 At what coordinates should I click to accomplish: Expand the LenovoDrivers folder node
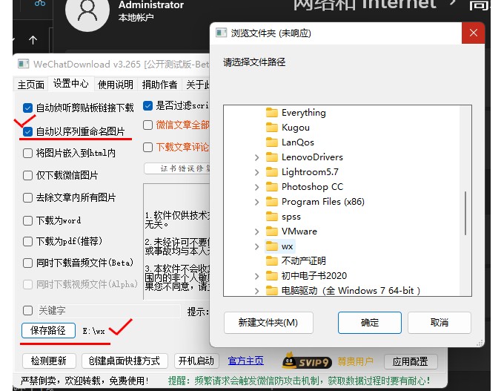pos(257,157)
